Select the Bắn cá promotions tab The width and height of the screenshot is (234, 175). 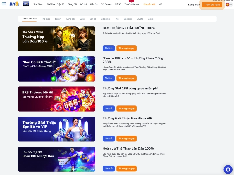(x=93, y=19)
